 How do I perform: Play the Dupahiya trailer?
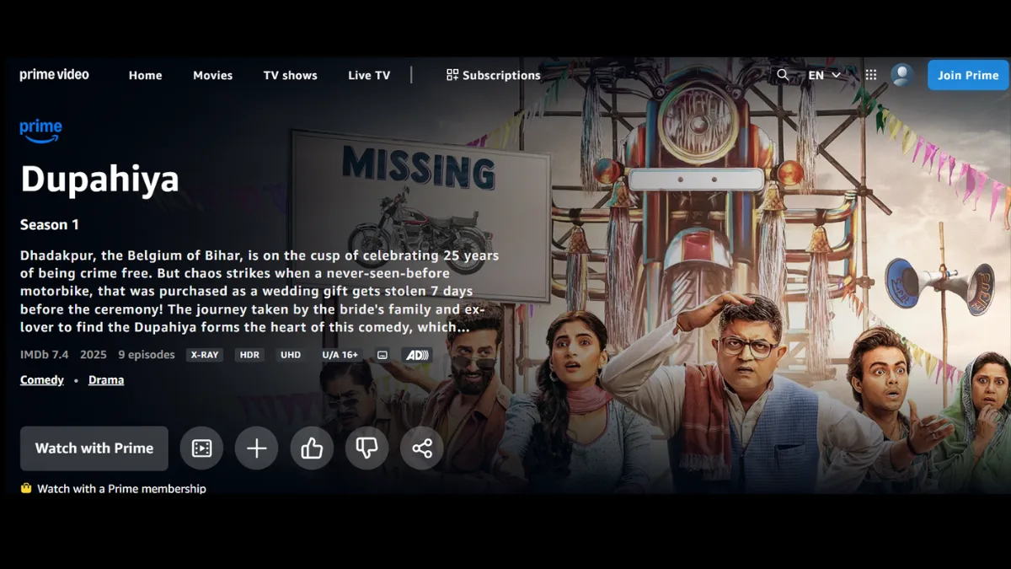(201, 448)
